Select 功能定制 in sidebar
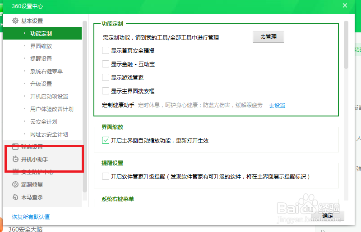This screenshot has height=232, width=361. (42, 34)
